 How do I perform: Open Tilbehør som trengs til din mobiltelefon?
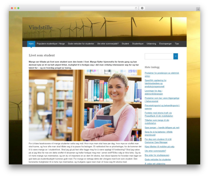(x=157, y=122)
